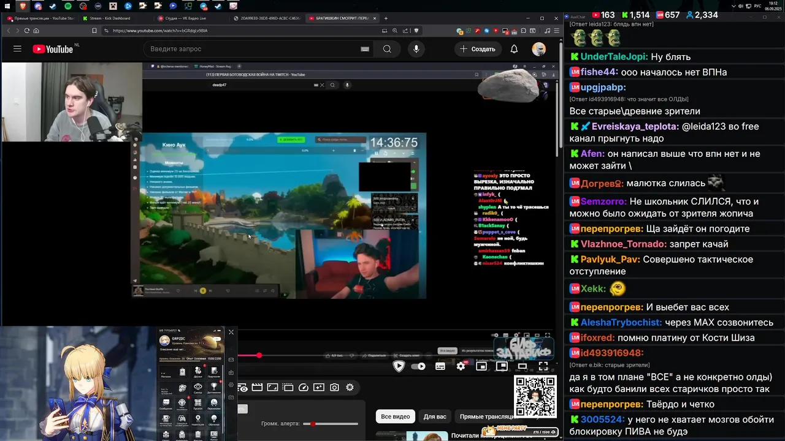Open the YouTube hamburger guide menu

pos(17,49)
